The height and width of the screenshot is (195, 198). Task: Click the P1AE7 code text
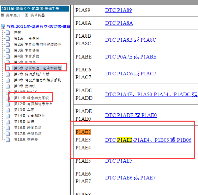(83, 181)
